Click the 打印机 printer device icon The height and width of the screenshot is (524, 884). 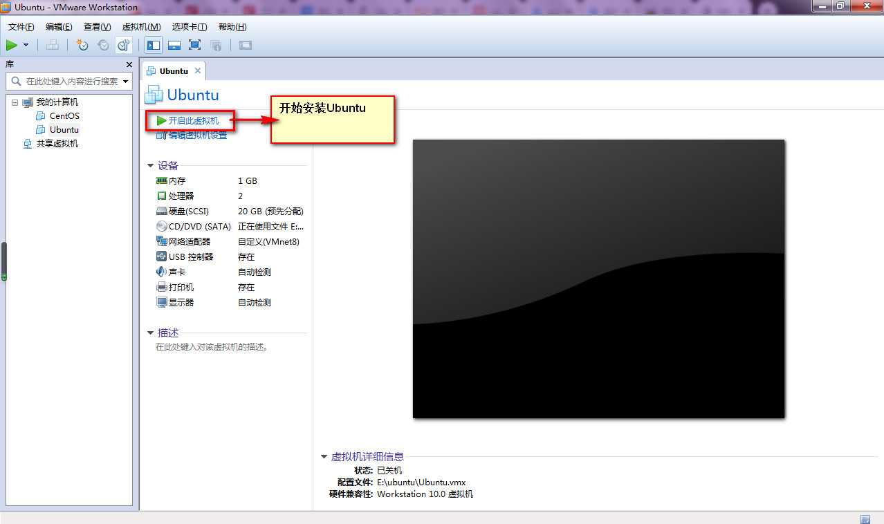(162, 287)
